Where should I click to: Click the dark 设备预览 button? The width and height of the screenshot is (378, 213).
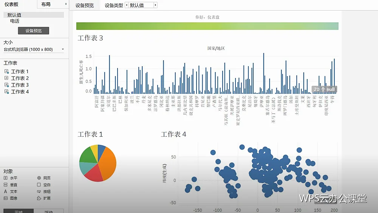34,31
